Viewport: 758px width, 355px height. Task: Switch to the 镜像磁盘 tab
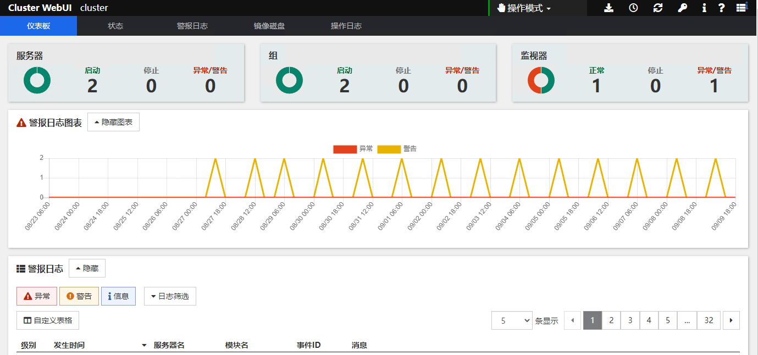coord(269,26)
